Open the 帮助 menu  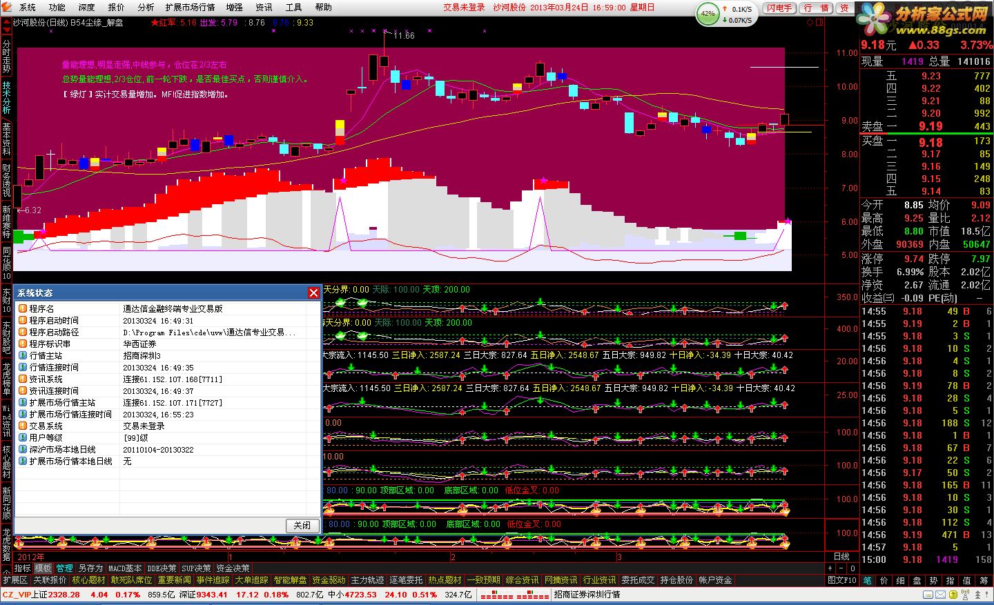(323, 8)
